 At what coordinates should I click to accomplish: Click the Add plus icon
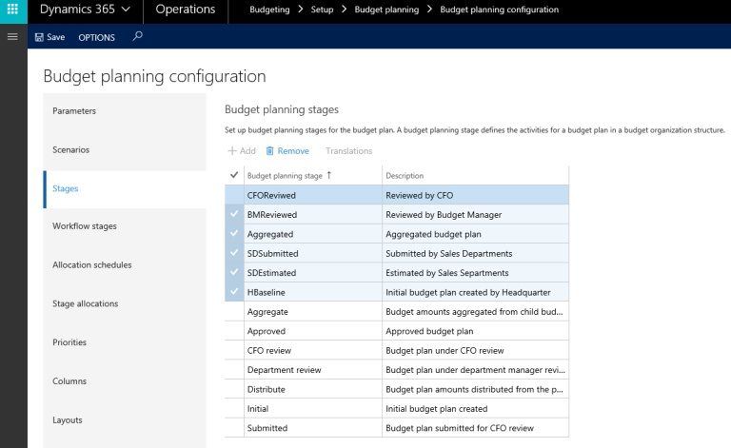[232, 151]
